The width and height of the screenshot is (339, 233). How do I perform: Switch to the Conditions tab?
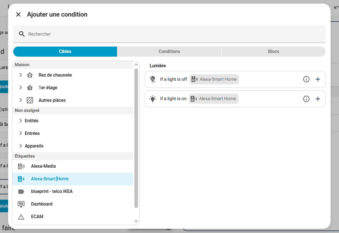point(169,52)
